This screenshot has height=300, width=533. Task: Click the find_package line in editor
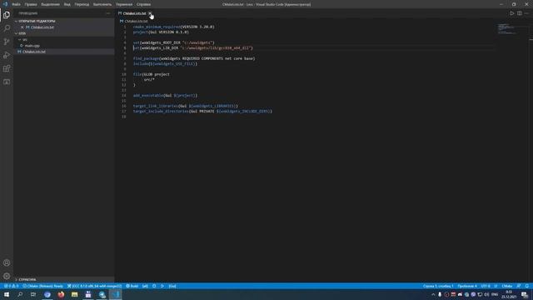coord(194,58)
